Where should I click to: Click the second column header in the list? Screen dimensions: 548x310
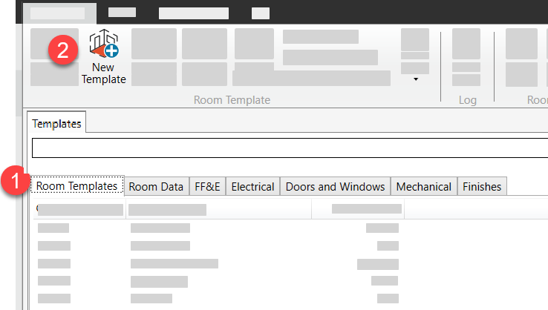coord(167,210)
